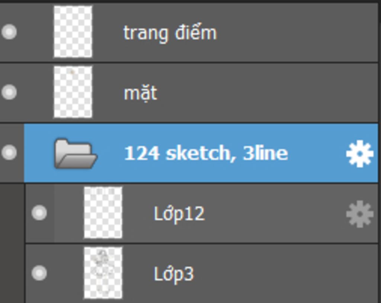The width and height of the screenshot is (381, 303).
Task: Select the mặt layer name
Action: coord(140,94)
